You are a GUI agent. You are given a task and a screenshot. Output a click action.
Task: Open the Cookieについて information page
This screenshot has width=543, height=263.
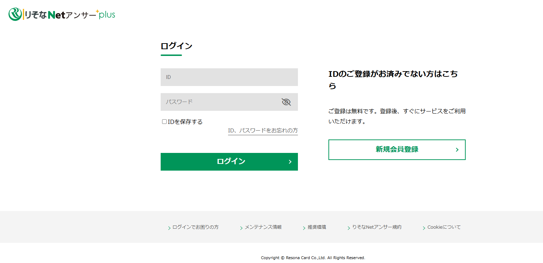click(443, 227)
